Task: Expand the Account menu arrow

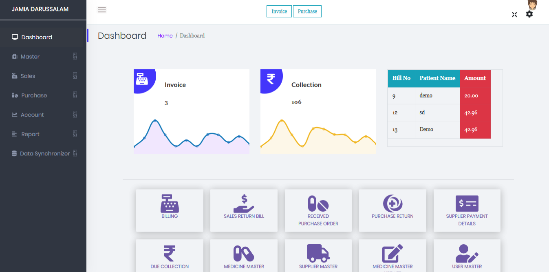Action: (75, 114)
